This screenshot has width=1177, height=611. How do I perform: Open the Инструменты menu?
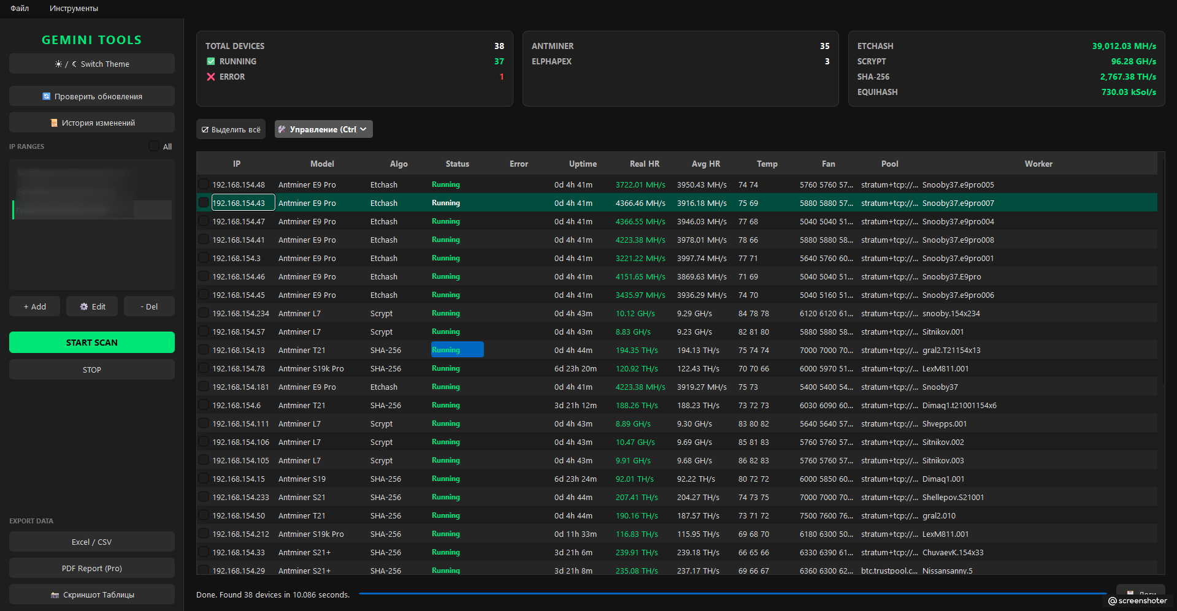click(74, 8)
